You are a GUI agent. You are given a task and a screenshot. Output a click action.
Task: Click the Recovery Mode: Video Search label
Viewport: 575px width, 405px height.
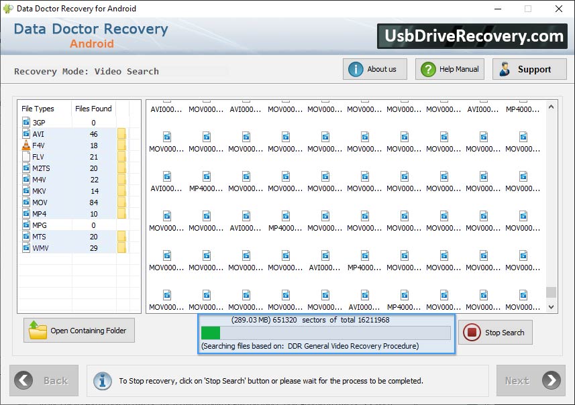click(x=87, y=71)
